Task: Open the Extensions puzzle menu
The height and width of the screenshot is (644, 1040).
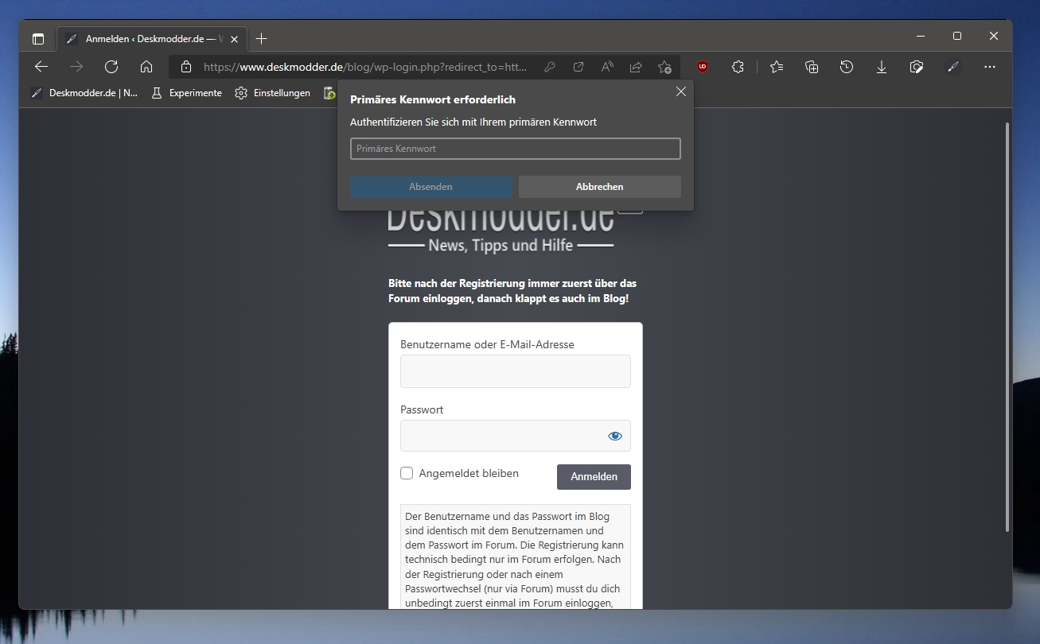Action: 738,67
